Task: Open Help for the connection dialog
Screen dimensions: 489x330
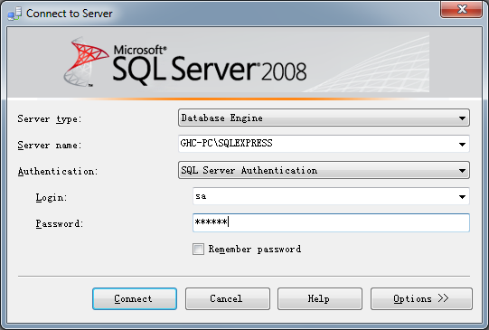Action: coord(320,298)
